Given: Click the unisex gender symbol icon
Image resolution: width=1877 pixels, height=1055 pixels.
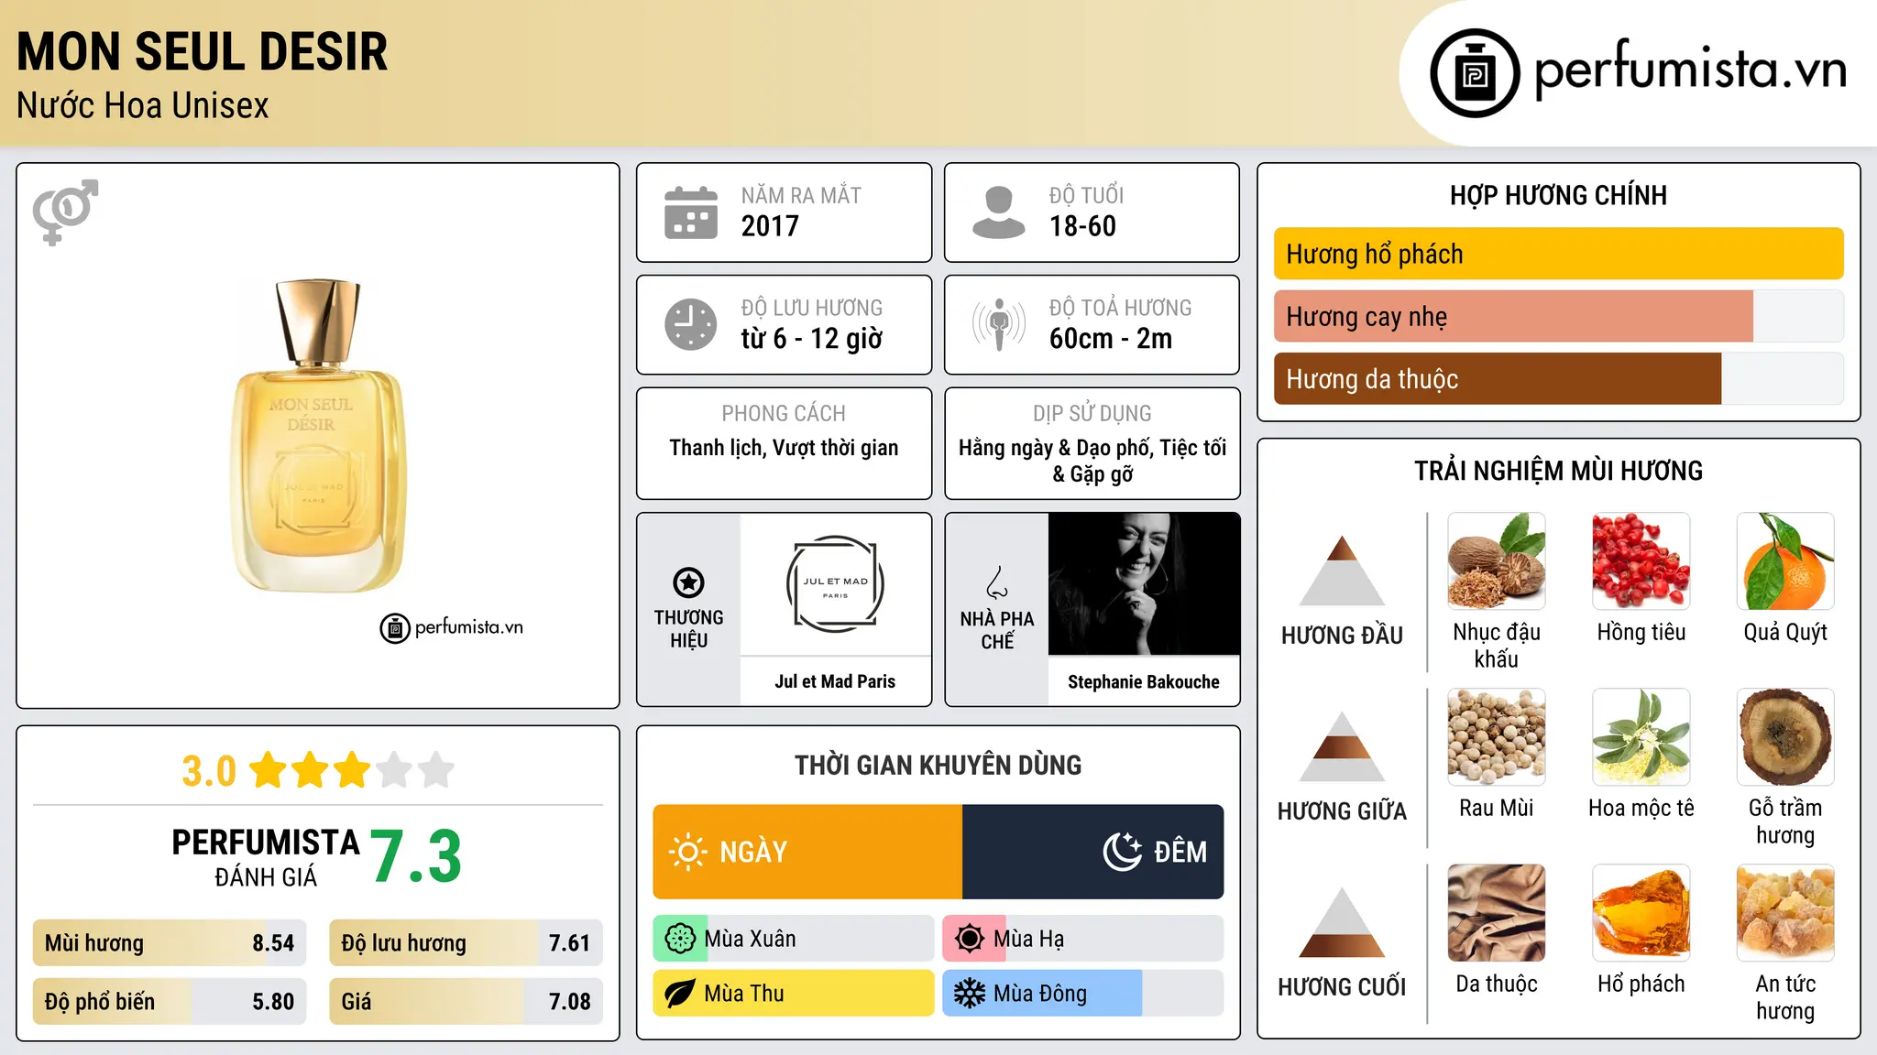Looking at the screenshot, I should pos(65,212).
